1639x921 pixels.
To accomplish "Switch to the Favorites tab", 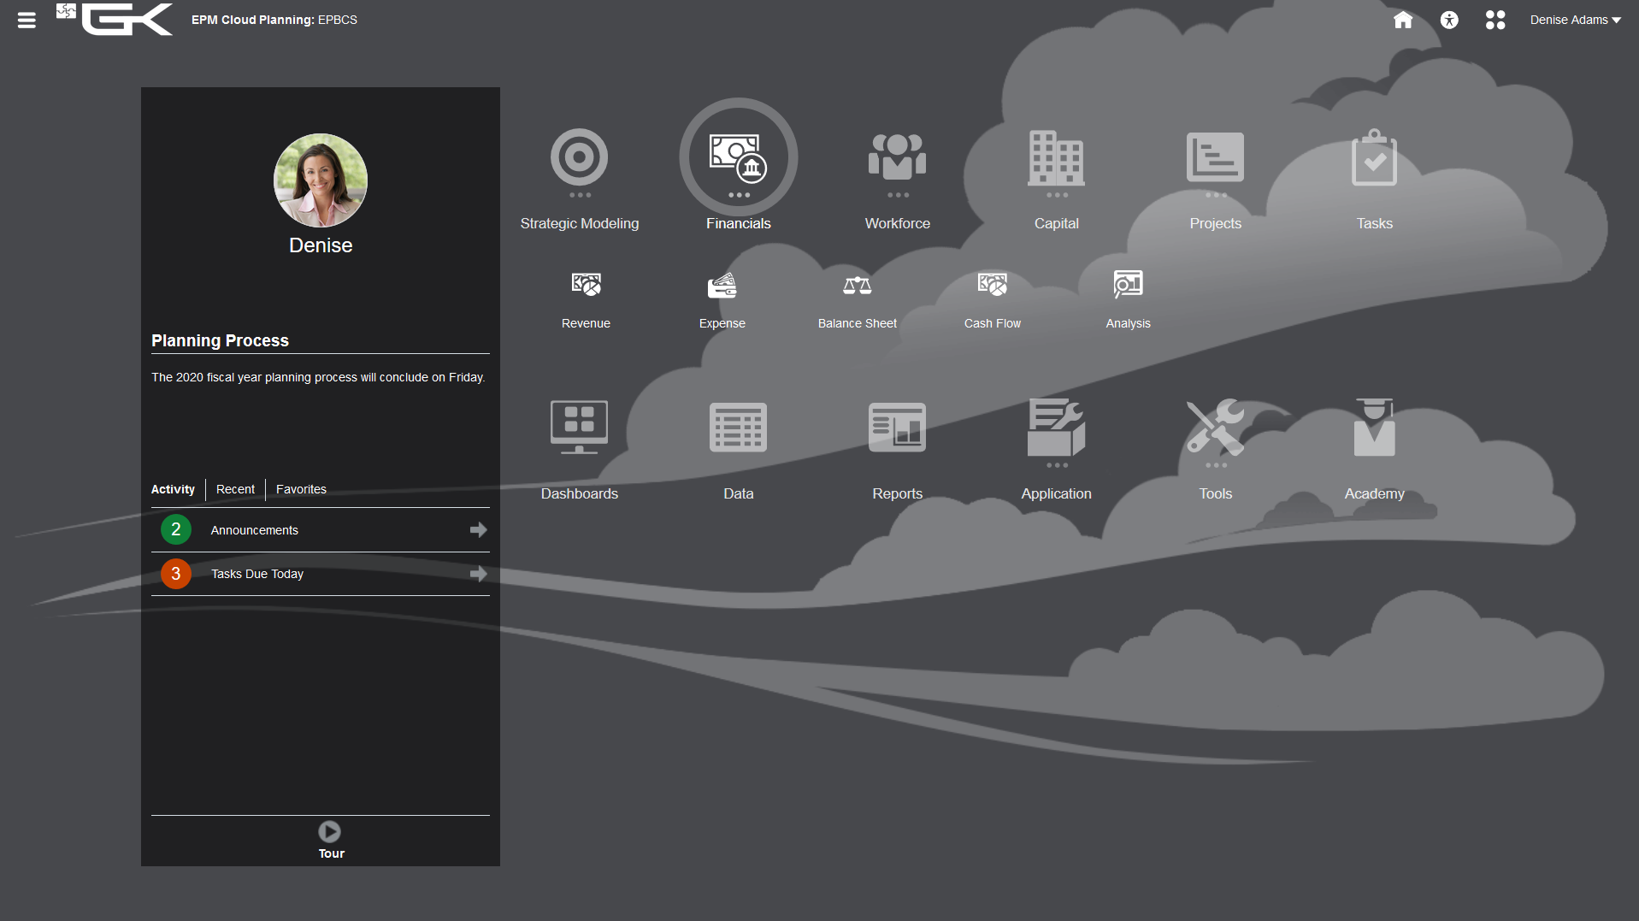I will pos(301,489).
